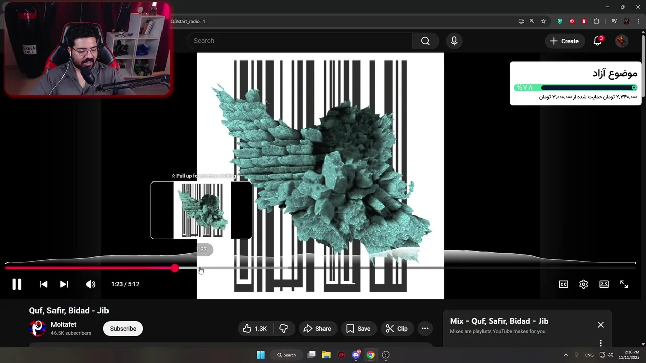Open the player settings gear
The image size is (646, 363).
[x=584, y=284]
